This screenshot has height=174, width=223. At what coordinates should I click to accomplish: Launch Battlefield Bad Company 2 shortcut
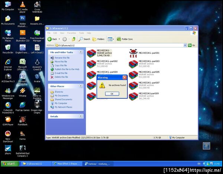pos(22,151)
